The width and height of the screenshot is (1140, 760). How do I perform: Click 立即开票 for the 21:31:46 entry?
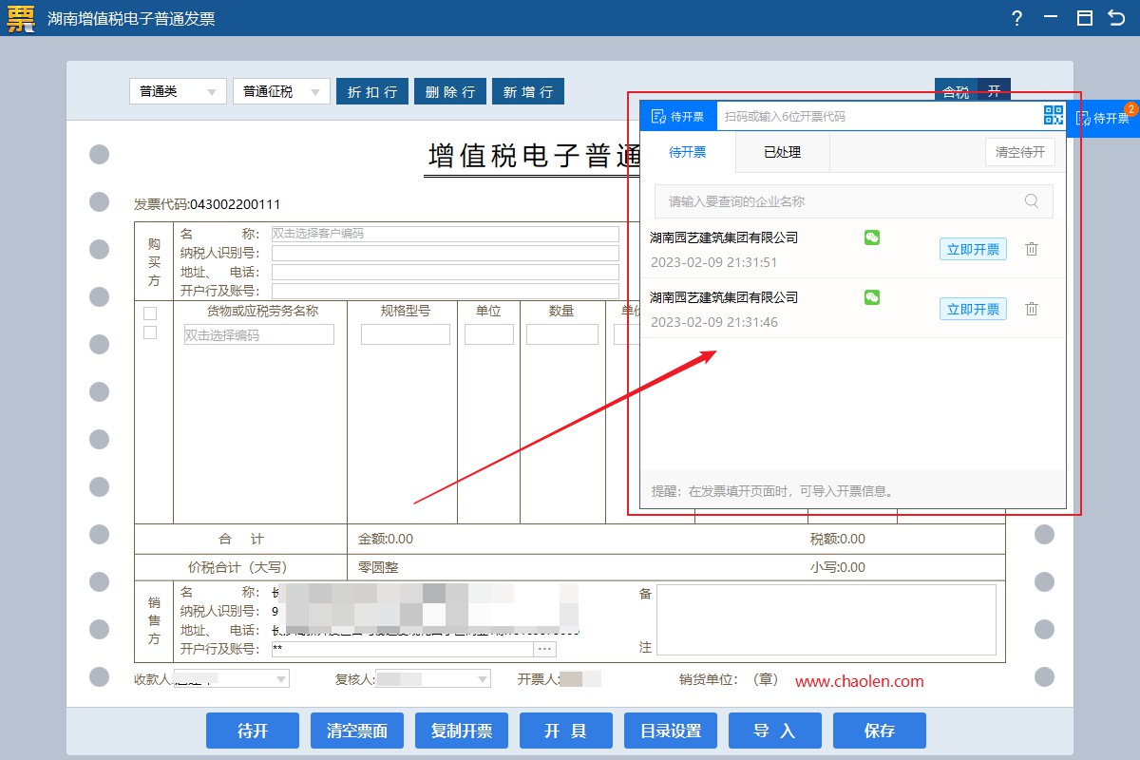(973, 309)
